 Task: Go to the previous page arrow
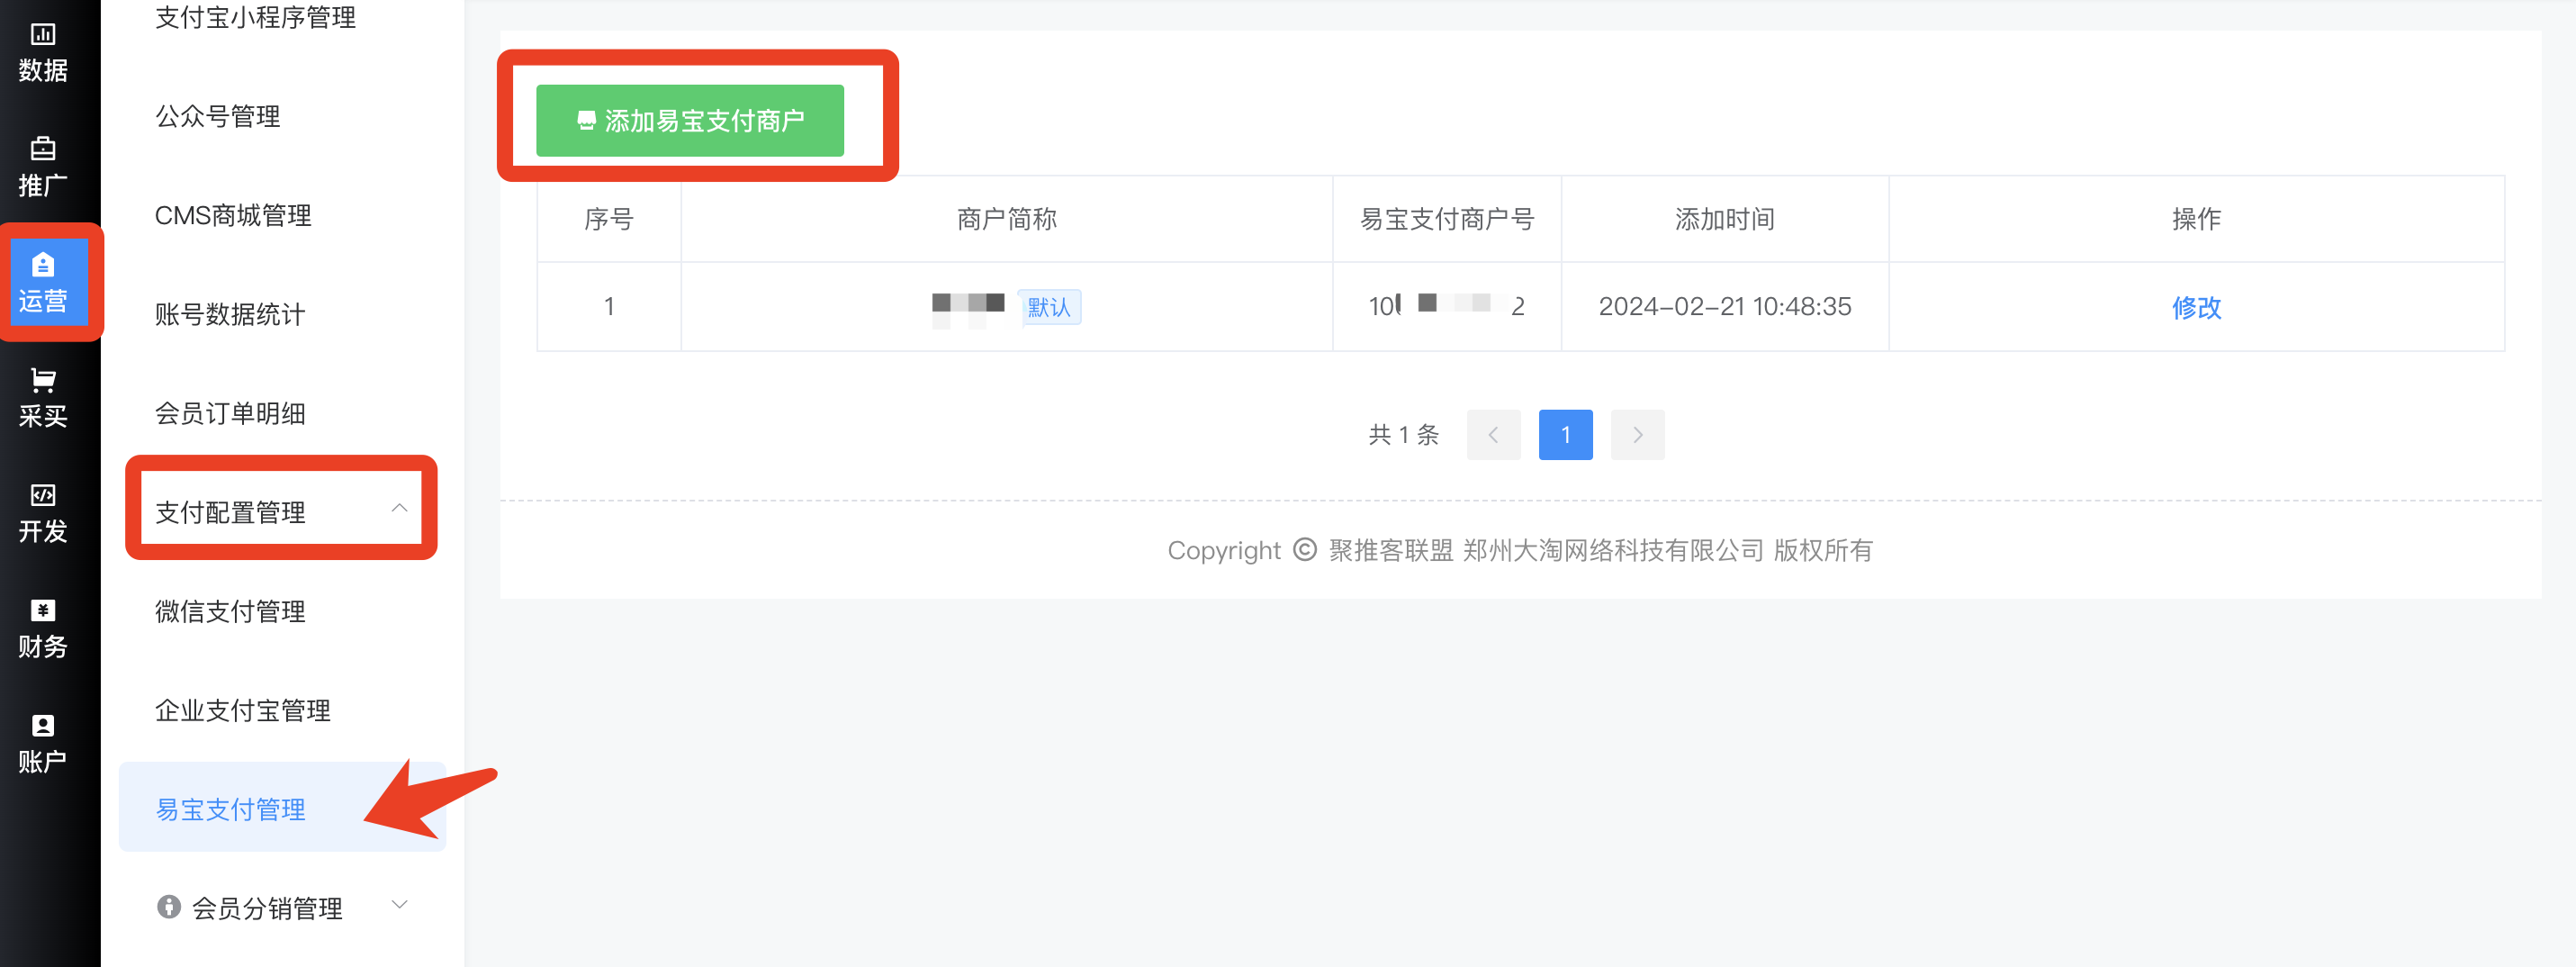point(1493,435)
